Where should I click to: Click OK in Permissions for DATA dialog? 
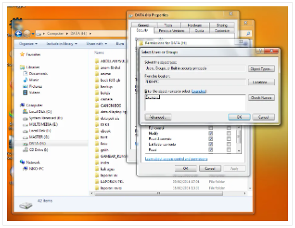pyautogui.click(x=186, y=169)
